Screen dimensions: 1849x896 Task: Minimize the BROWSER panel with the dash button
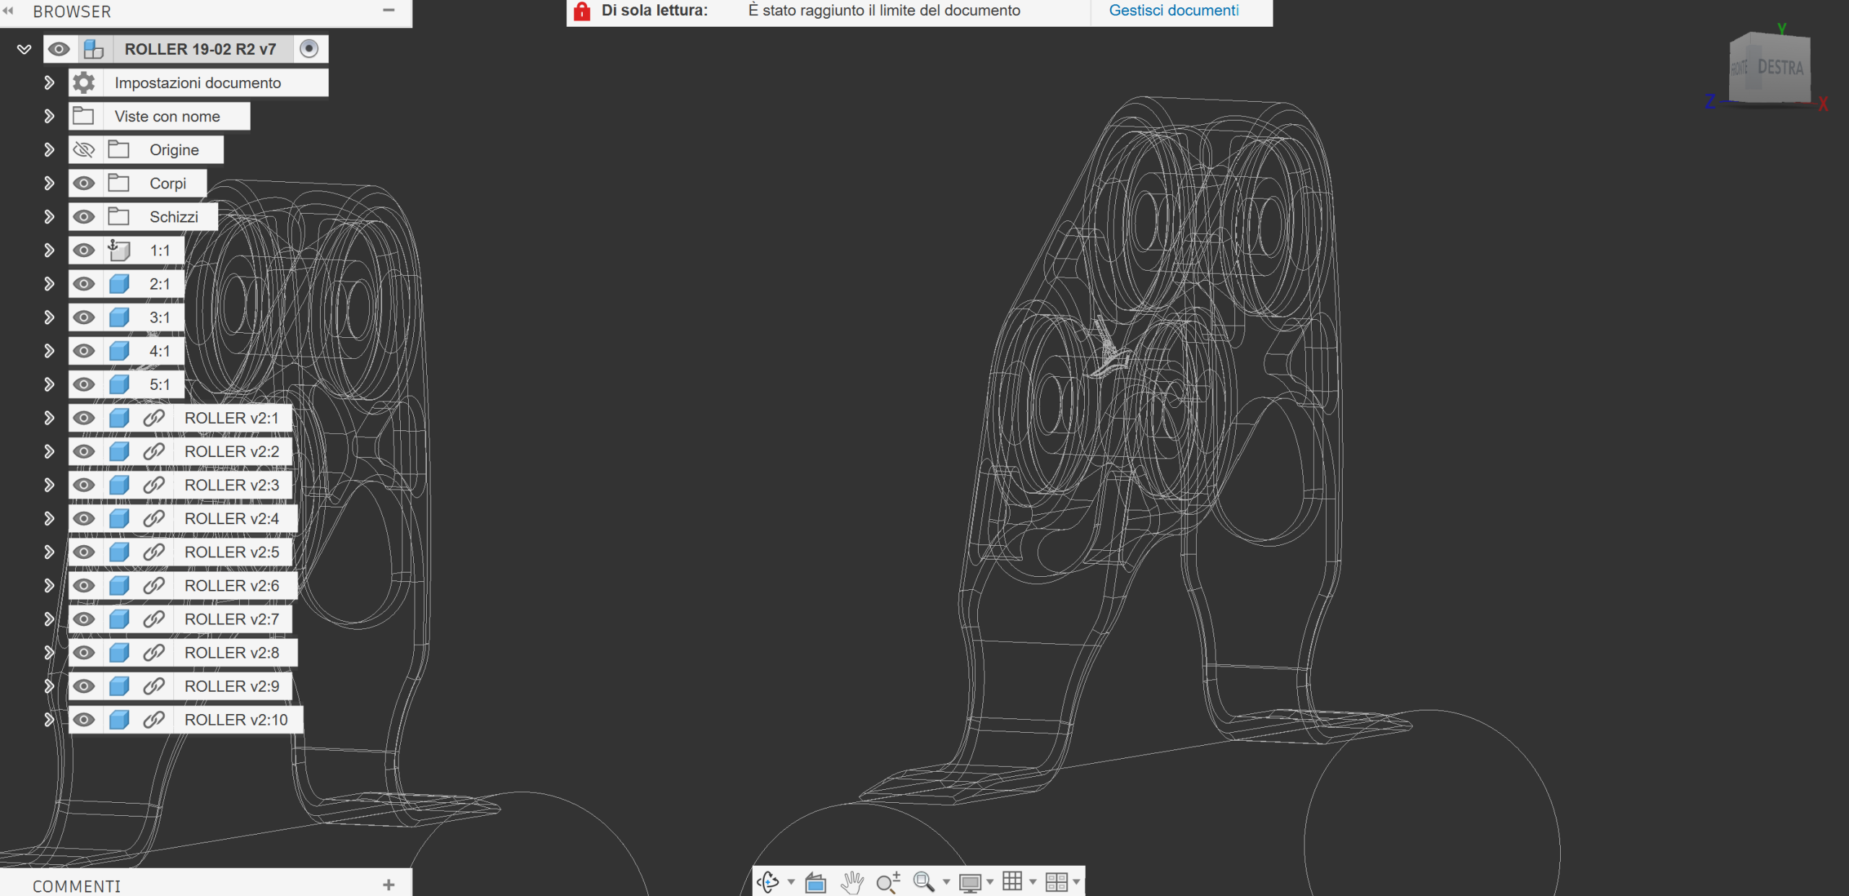[x=389, y=10]
